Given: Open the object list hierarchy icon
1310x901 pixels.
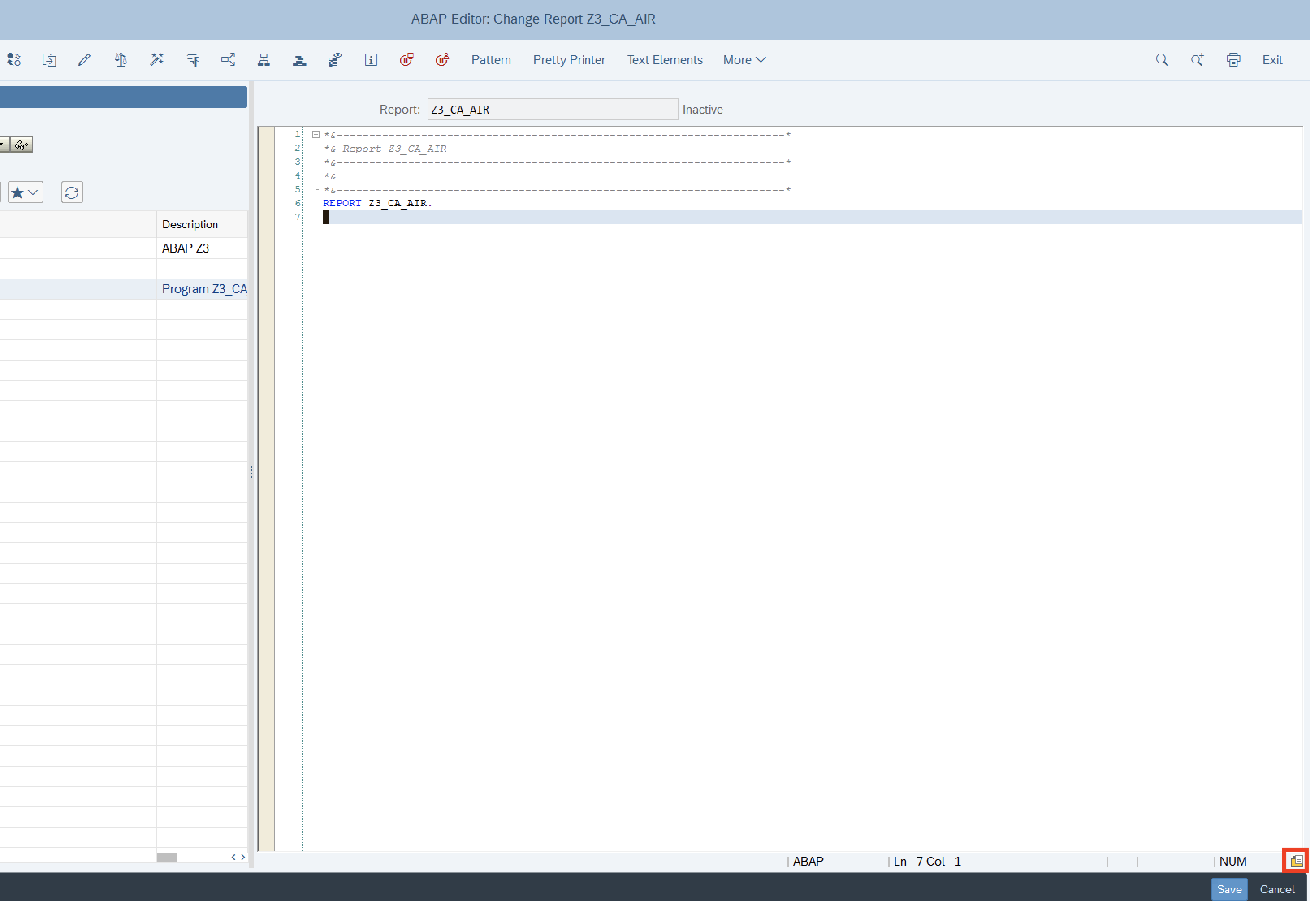Looking at the screenshot, I should (264, 60).
